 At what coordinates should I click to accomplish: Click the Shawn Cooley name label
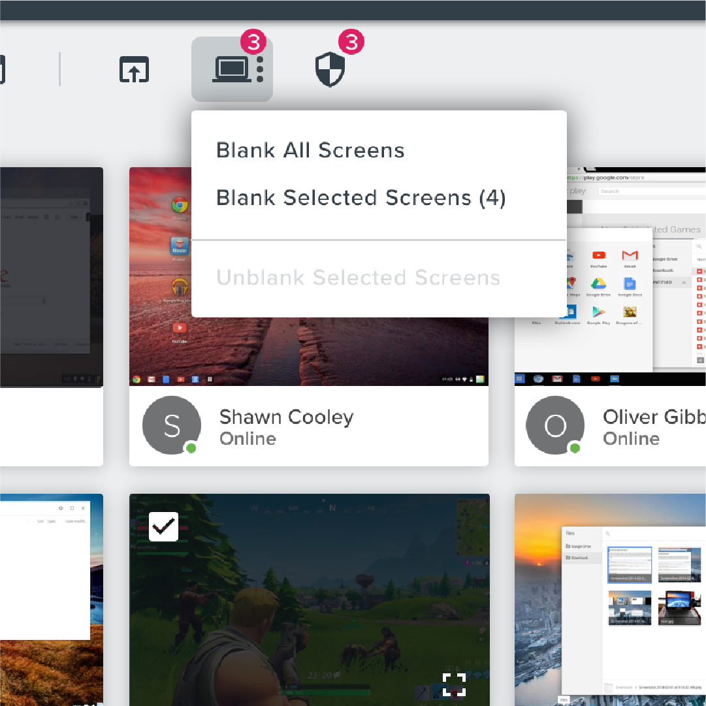(x=286, y=417)
